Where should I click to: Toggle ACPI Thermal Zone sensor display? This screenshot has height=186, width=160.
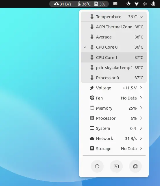[x=114, y=27]
